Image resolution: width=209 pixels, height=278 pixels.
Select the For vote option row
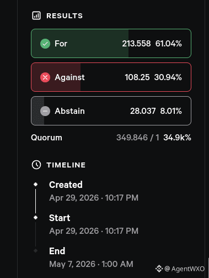pyautogui.click(x=111, y=44)
